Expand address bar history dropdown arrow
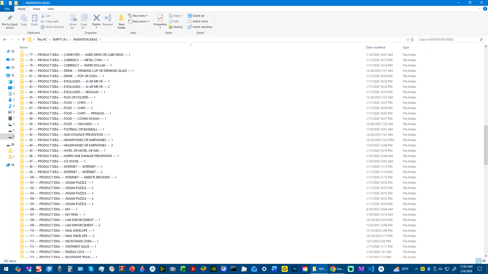Image resolution: width=488 pixels, height=274 pixels. coord(408,40)
